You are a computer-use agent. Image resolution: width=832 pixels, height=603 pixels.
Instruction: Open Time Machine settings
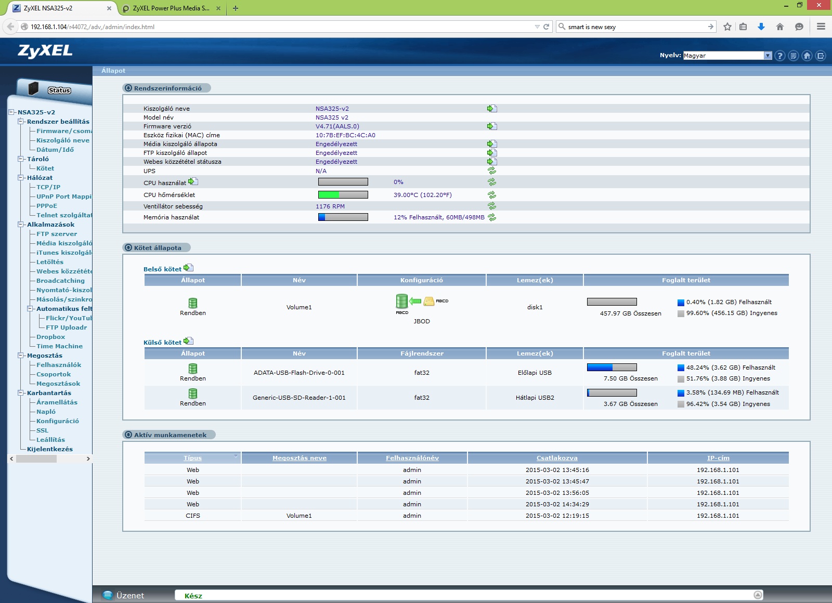[59, 346]
